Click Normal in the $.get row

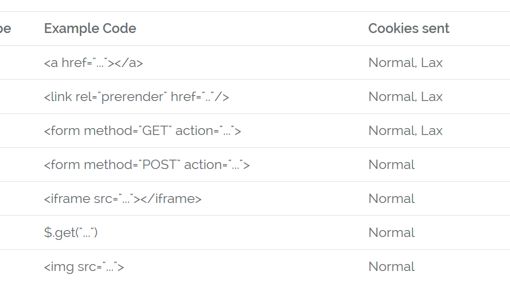[392, 233]
